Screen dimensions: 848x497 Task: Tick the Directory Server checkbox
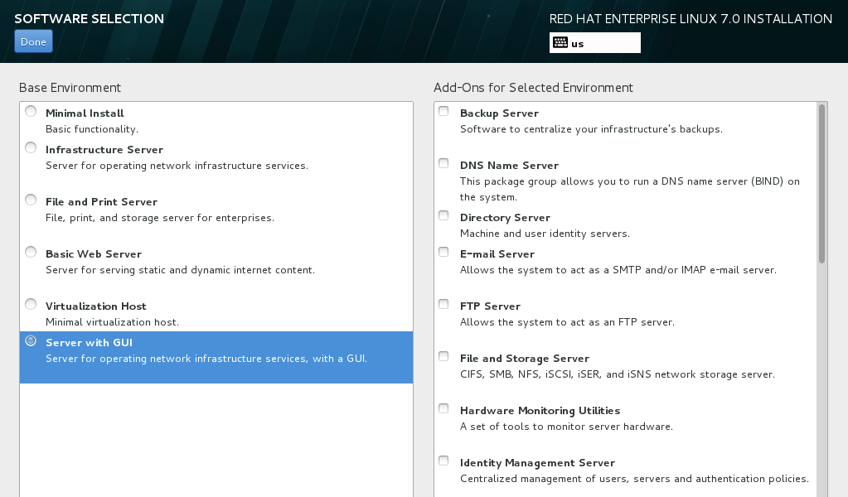point(443,215)
